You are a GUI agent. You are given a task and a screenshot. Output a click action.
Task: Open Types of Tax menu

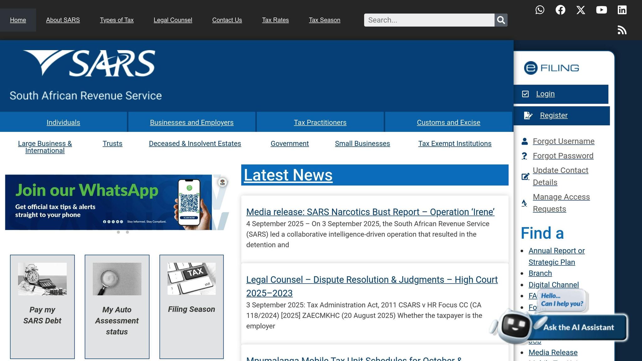[x=117, y=20]
